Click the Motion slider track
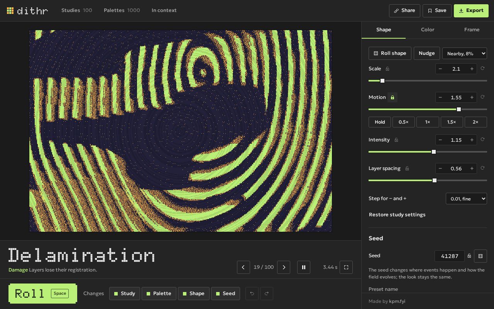Screen dimensions: 494x309 (x=428, y=109)
